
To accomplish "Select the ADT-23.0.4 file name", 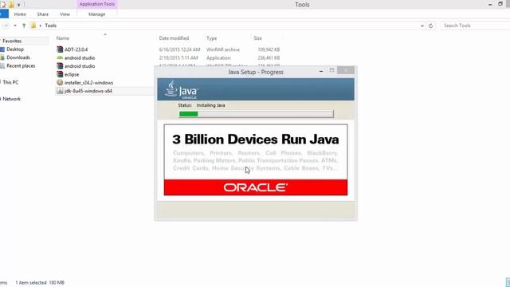I will pos(76,49).
